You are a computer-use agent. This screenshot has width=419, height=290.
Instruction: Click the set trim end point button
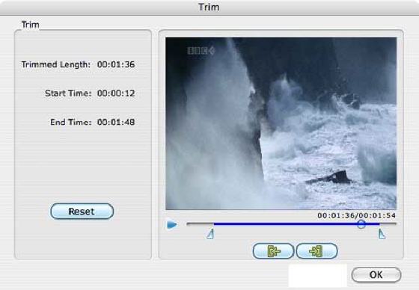point(316,251)
